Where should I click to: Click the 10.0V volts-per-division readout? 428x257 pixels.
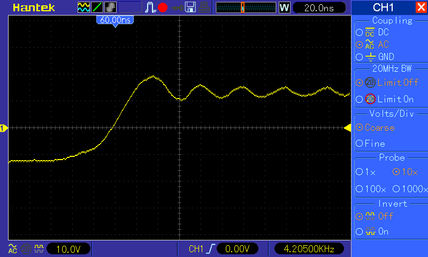coord(68,249)
